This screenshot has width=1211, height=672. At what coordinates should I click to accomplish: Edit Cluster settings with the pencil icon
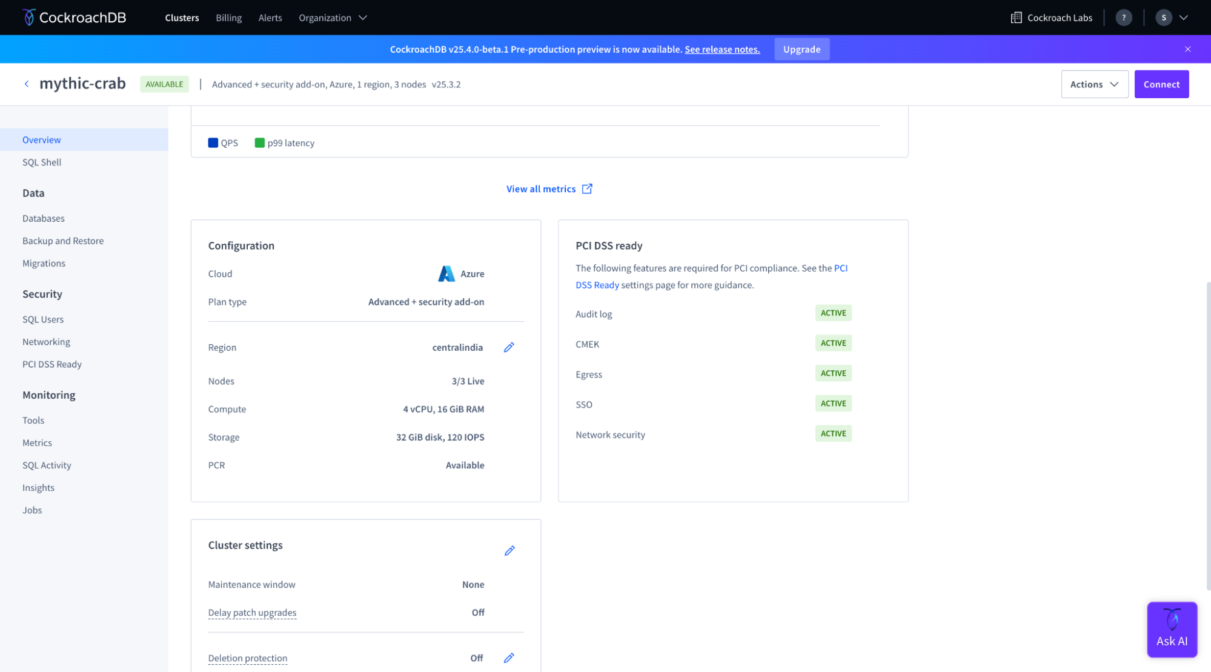coord(509,551)
